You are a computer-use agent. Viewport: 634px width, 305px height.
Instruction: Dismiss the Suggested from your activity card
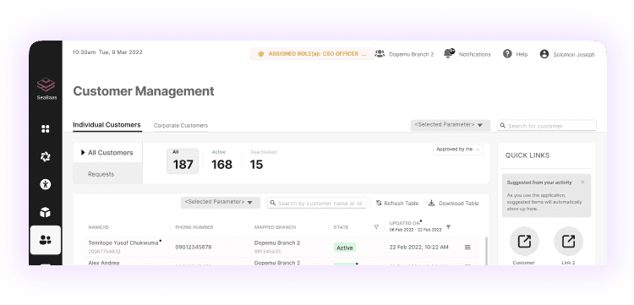pyautogui.click(x=582, y=182)
